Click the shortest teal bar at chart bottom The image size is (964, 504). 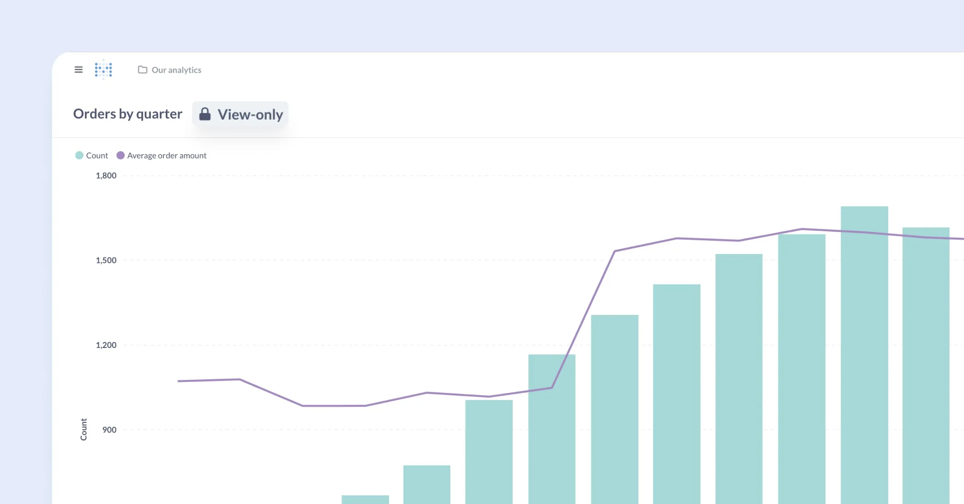click(x=365, y=500)
